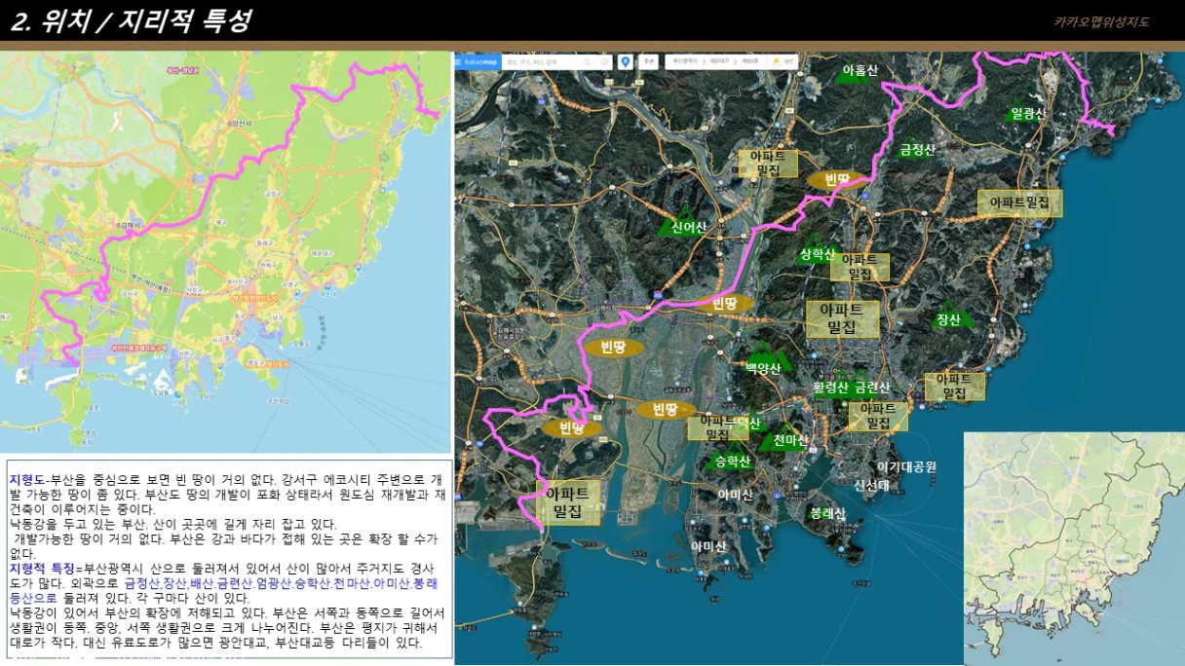Click the 이기대공원 map label

click(x=906, y=467)
